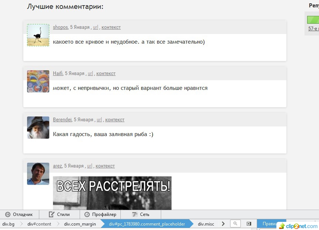
Task: Select div.com_margin breadcrumb node
Action: point(80,224)
